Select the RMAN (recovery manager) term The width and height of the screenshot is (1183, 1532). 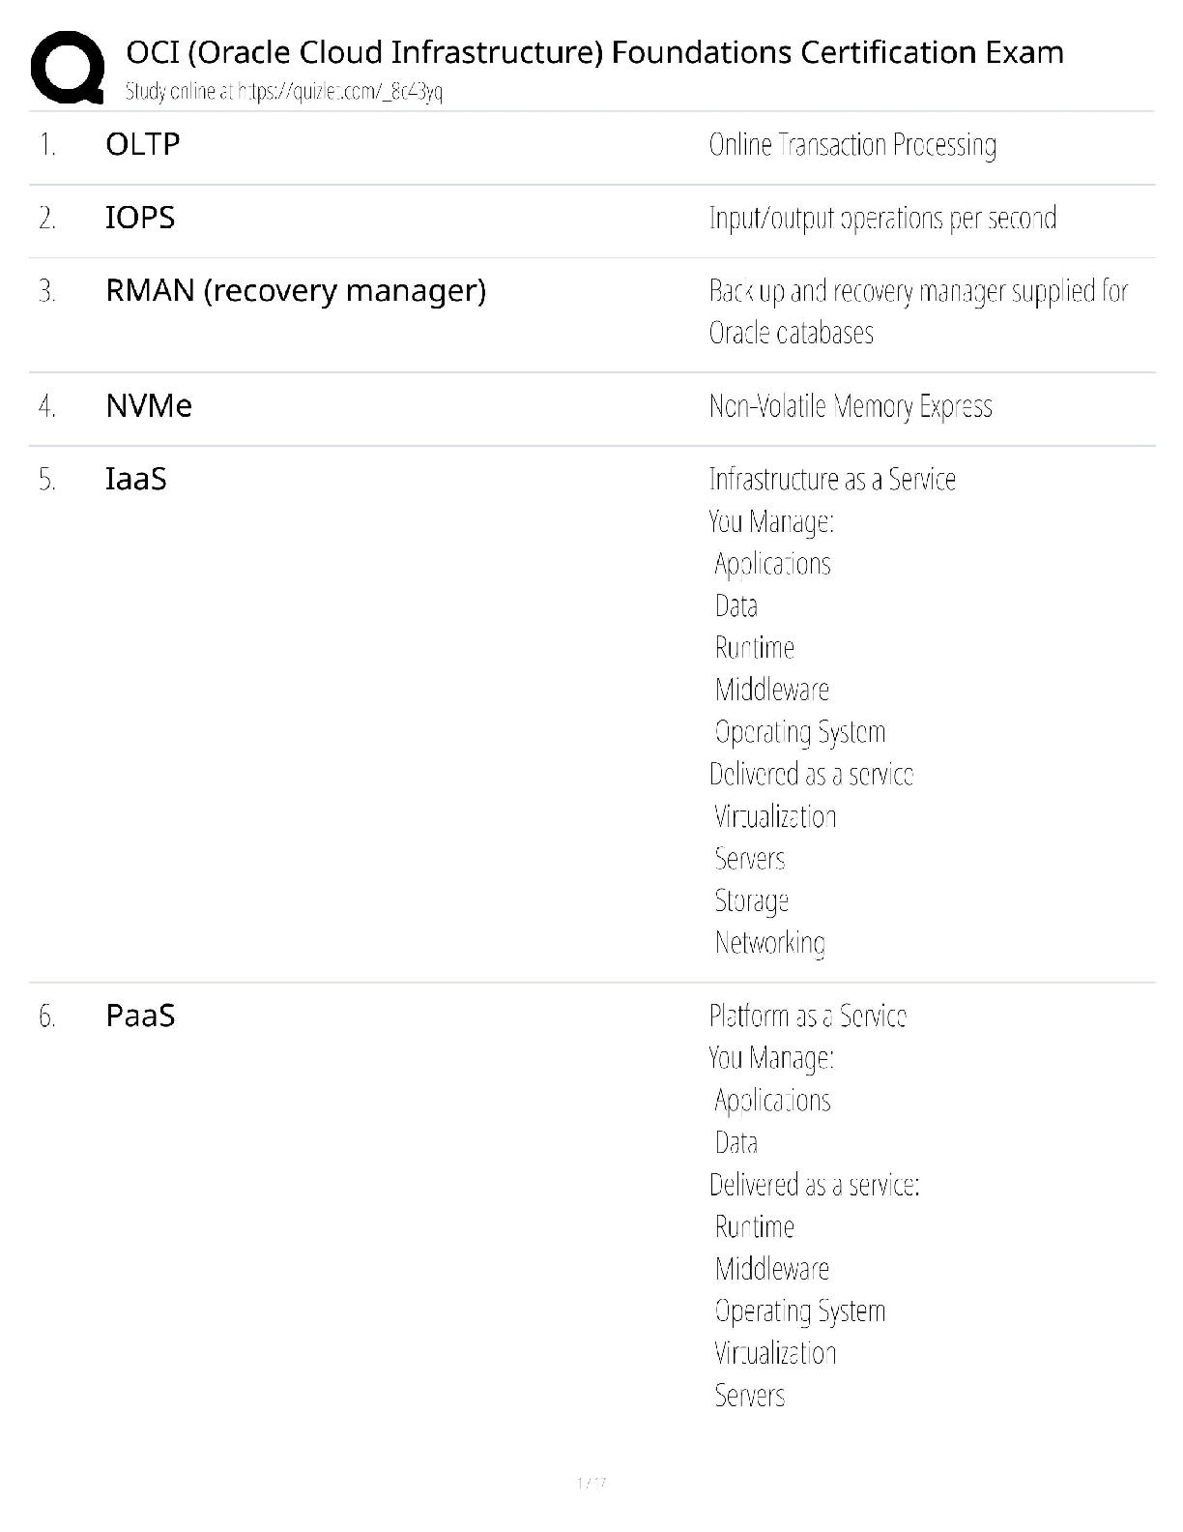296,290
